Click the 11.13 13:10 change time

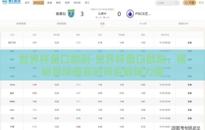pos(165,85)
